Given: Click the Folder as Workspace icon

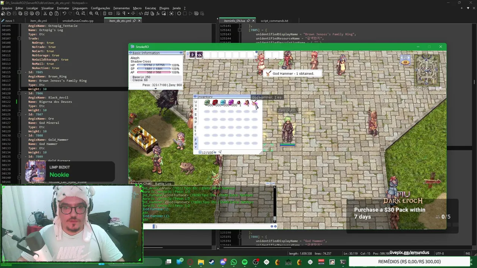Looking at the screenshot, I should click(x=164, y=13).
